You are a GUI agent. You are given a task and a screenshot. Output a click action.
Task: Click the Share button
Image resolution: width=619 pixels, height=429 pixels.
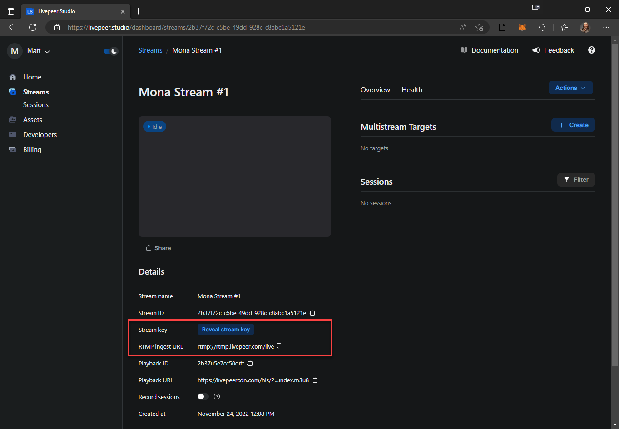[158, 248]
